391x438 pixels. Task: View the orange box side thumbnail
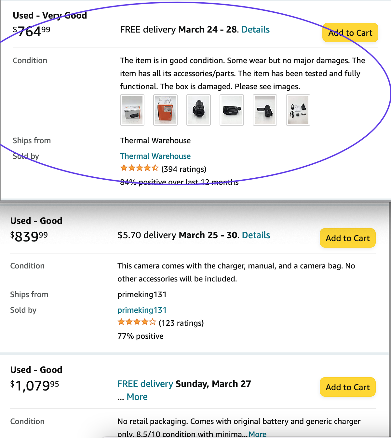click(x=165, y=110)
